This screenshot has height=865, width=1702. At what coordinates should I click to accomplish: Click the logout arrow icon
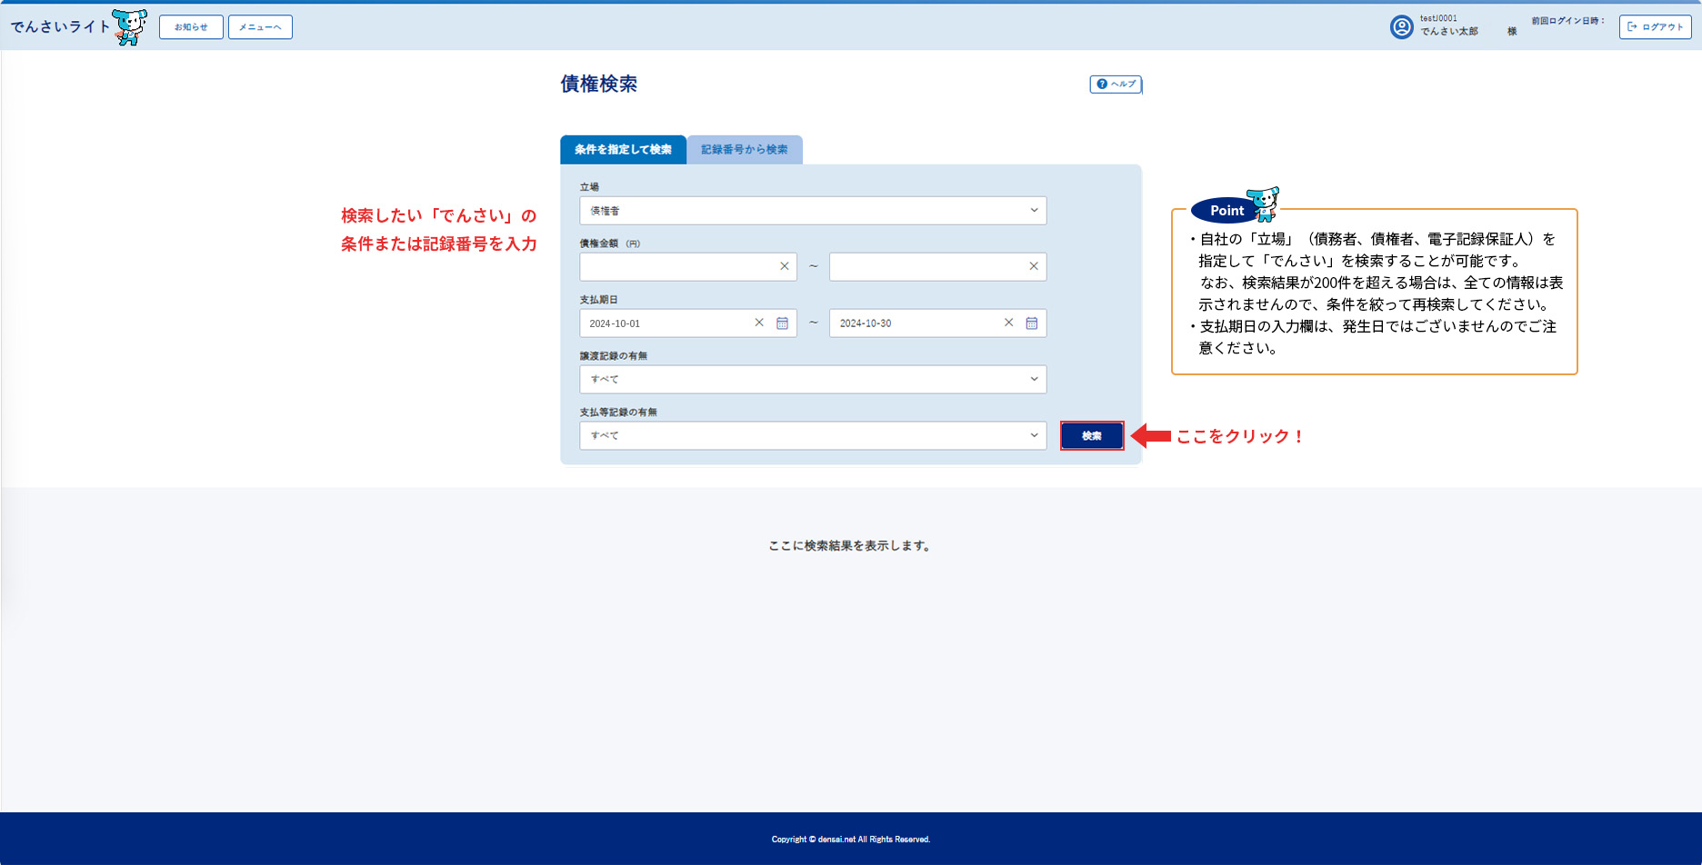[x=1632, y=26]
